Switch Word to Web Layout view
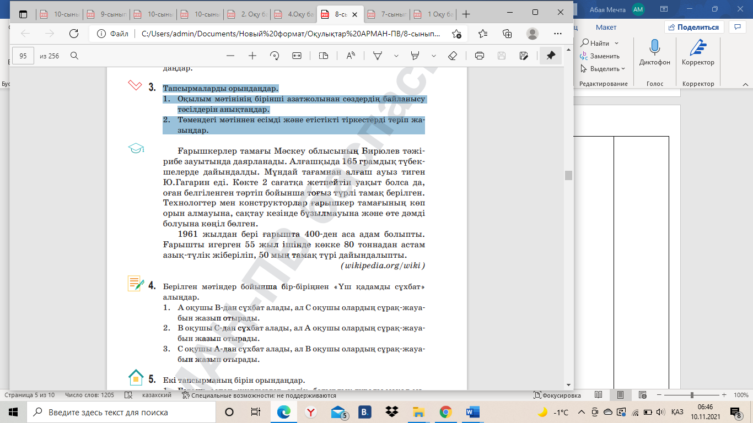This screenshot has height=423, width=753. pos(642,395)
